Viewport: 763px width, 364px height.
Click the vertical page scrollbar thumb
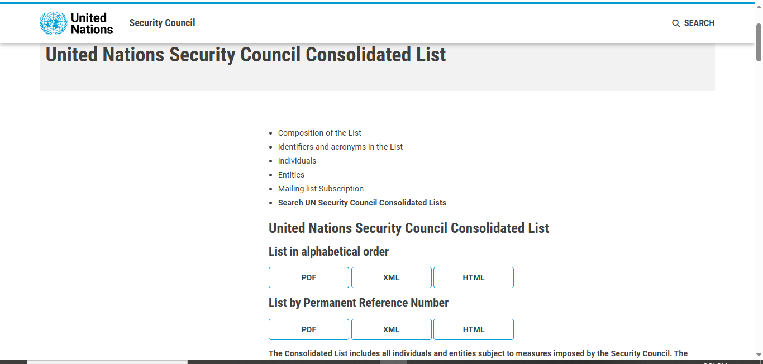pos(759,42)
